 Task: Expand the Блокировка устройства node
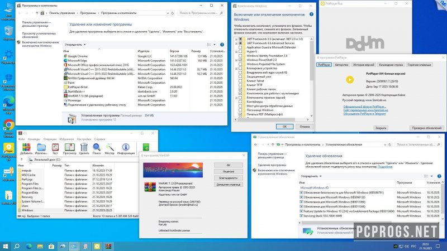[x=236, y=68]
